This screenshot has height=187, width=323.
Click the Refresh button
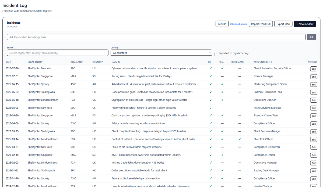[x=222, y=24]
